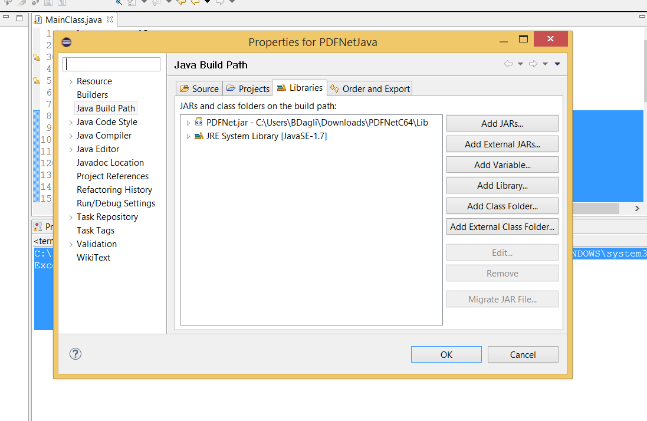Click the back navigation arrow in Java Build Path header
The image size is (647, 421).
click(x=508, y=64)
